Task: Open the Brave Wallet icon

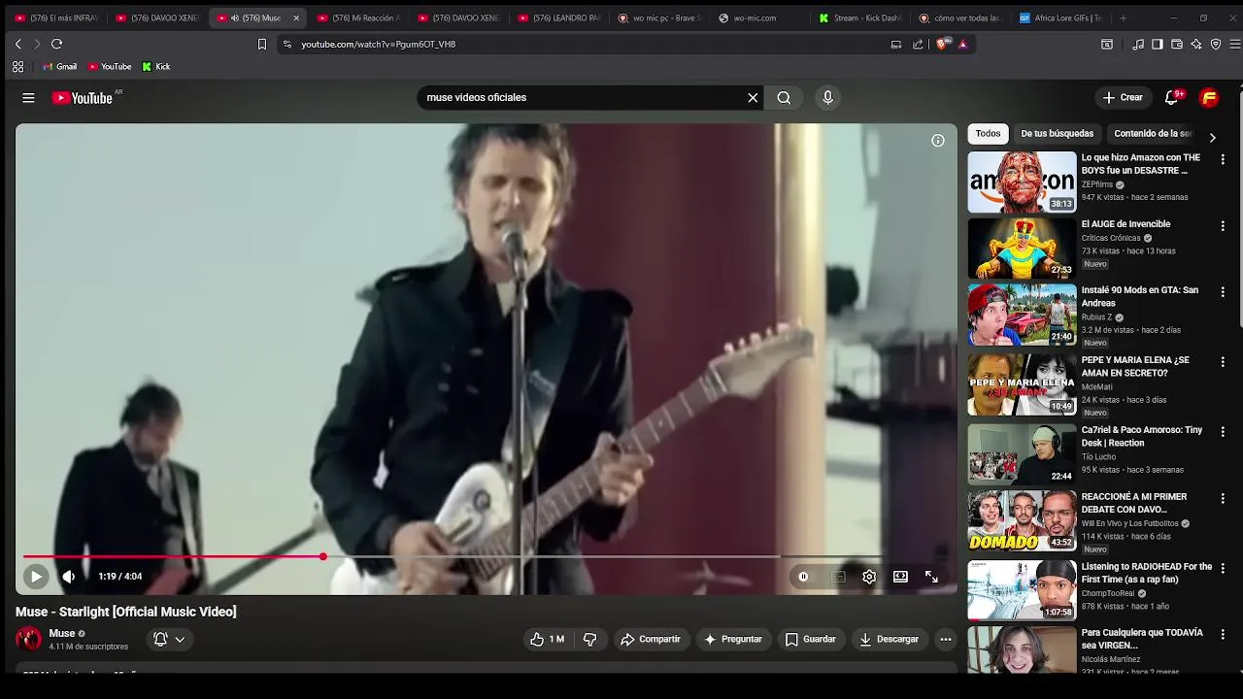Action: click(1177, 44)
